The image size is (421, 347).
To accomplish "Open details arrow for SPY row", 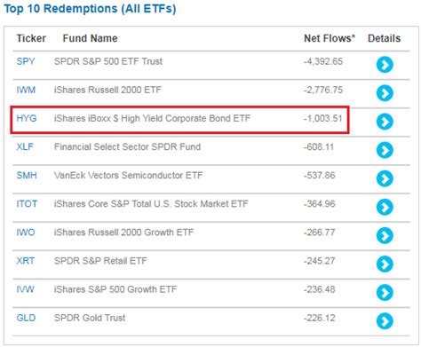I will [x=385, y=65].
